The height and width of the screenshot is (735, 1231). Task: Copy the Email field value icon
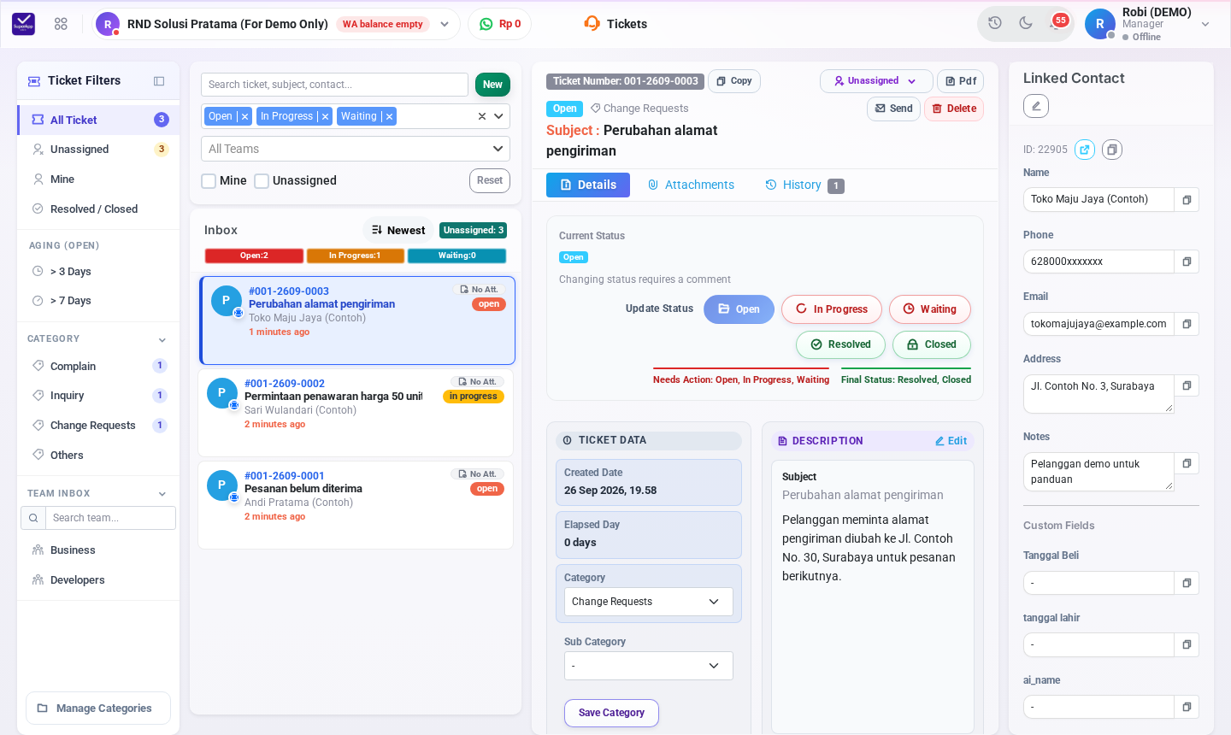[x=1187, y=324]
